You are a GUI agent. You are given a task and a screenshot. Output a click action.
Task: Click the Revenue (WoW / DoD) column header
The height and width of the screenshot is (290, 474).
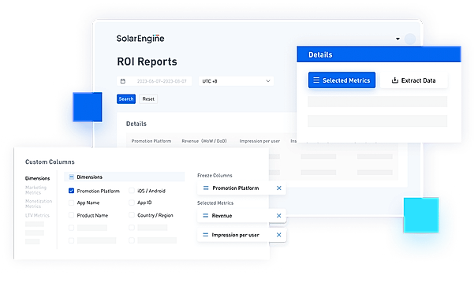click(x=204, y=141)
